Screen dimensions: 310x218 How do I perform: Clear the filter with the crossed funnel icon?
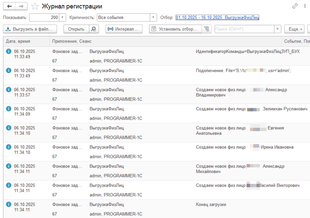(x=207, y=29)
